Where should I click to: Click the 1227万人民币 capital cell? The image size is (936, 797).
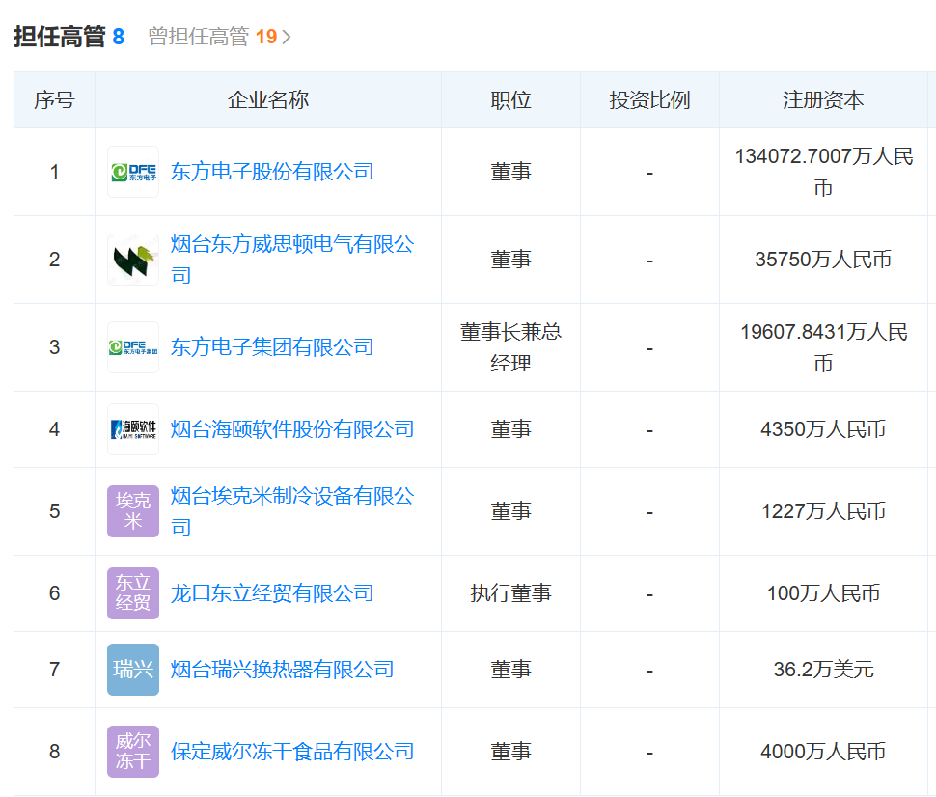pyautogui.click(x=823, y=511)
